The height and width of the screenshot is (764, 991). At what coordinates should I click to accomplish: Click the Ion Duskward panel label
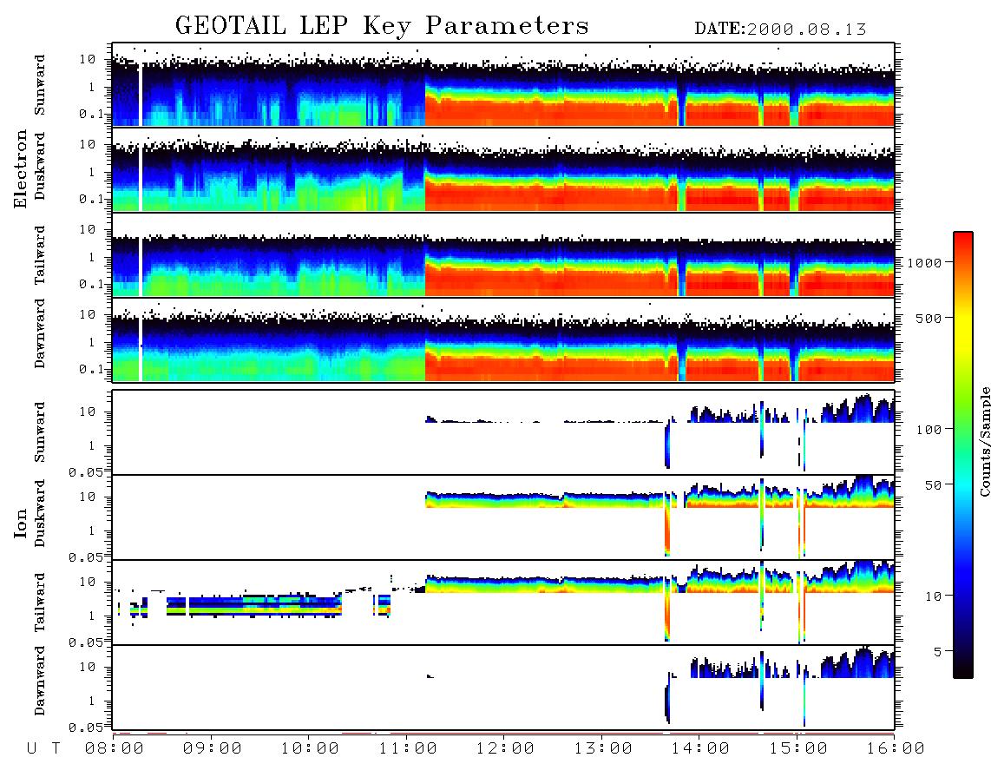(40, 513)
